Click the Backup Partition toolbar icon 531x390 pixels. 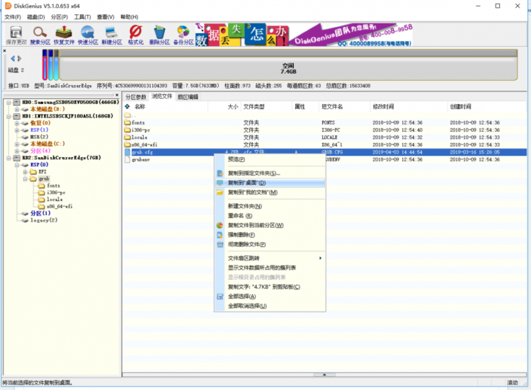pyautogui.click(x=183, y=35)
